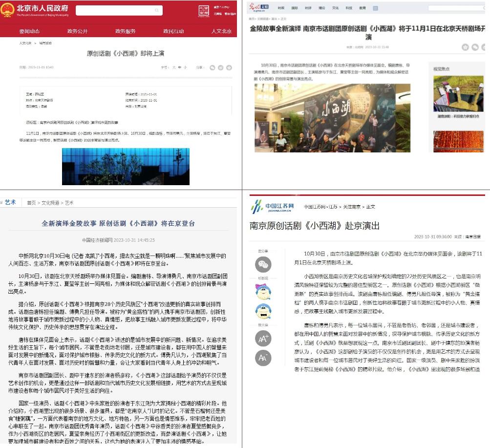Open 政务服务 in Beijing government navigation
This screenshot has width=490, height=448.
pyautogui.click(x=126, y=31)
